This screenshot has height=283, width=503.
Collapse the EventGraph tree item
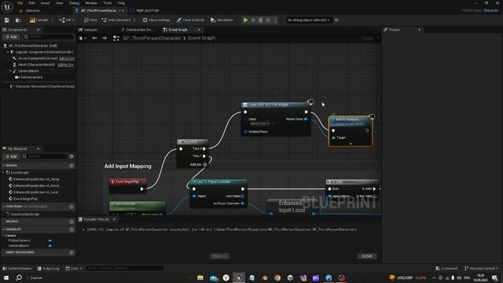click(3, 173)
